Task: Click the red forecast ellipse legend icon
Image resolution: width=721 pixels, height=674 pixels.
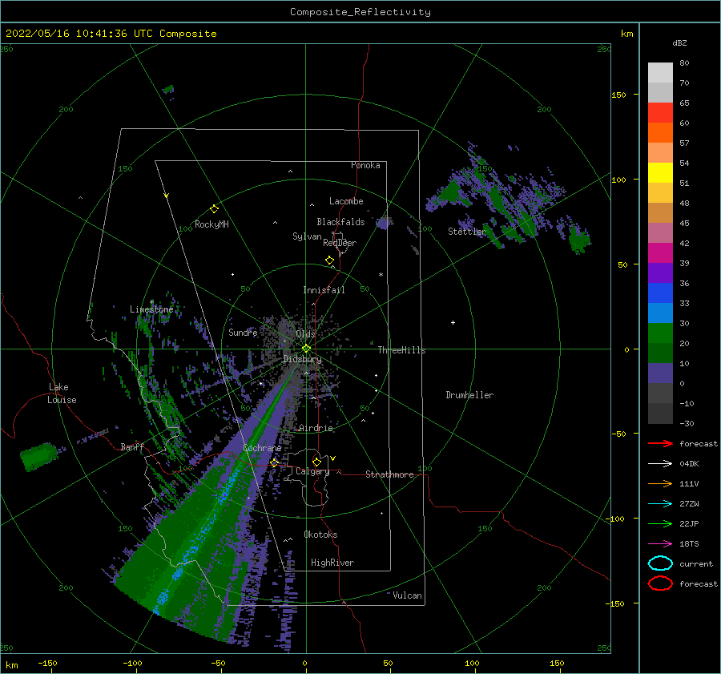Action: tap(660, 583)
